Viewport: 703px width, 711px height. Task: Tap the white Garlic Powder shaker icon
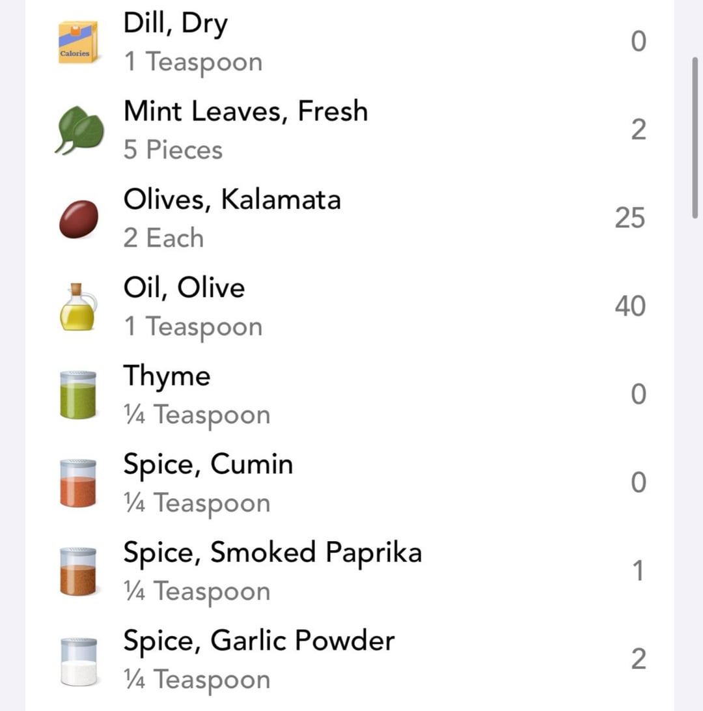tap(78, 660)
